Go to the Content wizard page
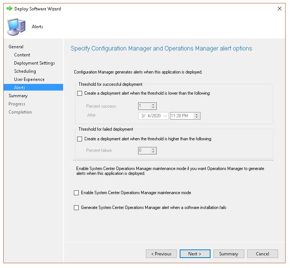 point(22,55)
